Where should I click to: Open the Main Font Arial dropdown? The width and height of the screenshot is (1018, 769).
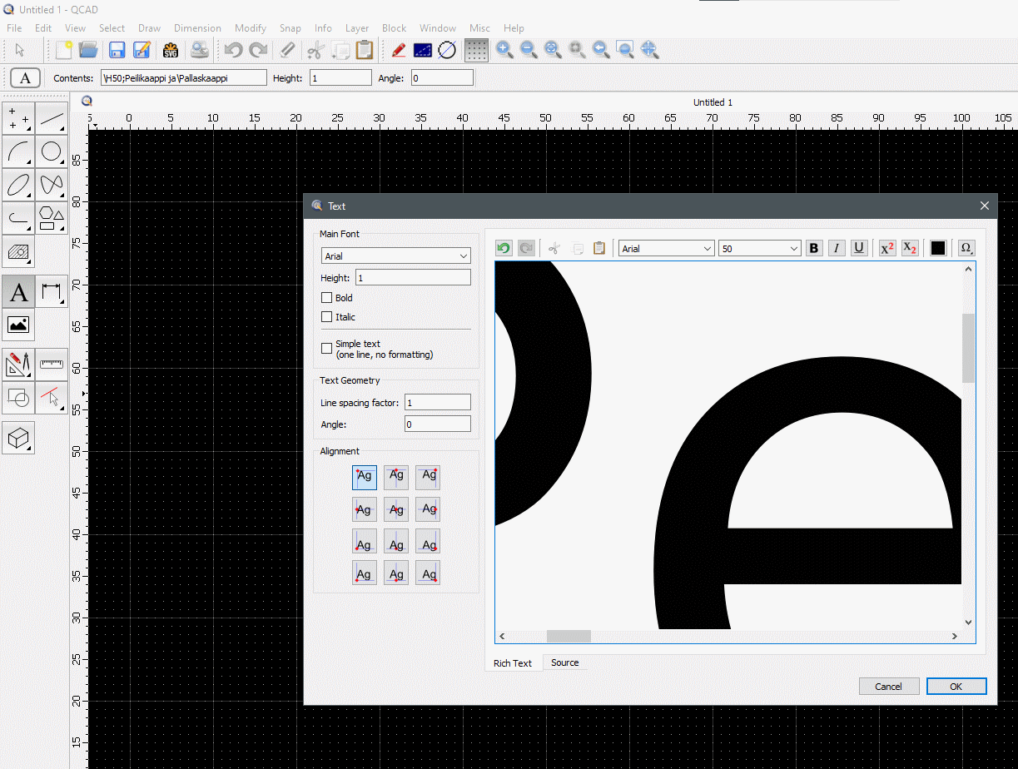click(x=395, y=256)
